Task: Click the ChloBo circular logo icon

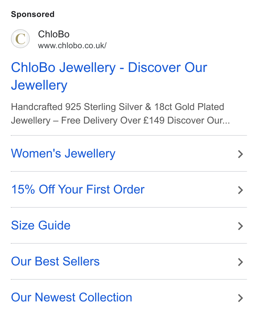Action: click(x=20, y=39)
